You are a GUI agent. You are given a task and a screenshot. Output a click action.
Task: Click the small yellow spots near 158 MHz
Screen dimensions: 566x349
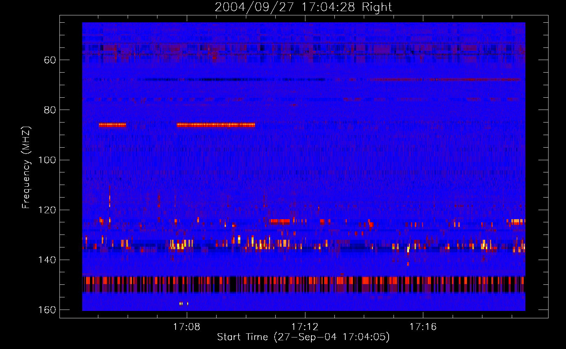184,304
